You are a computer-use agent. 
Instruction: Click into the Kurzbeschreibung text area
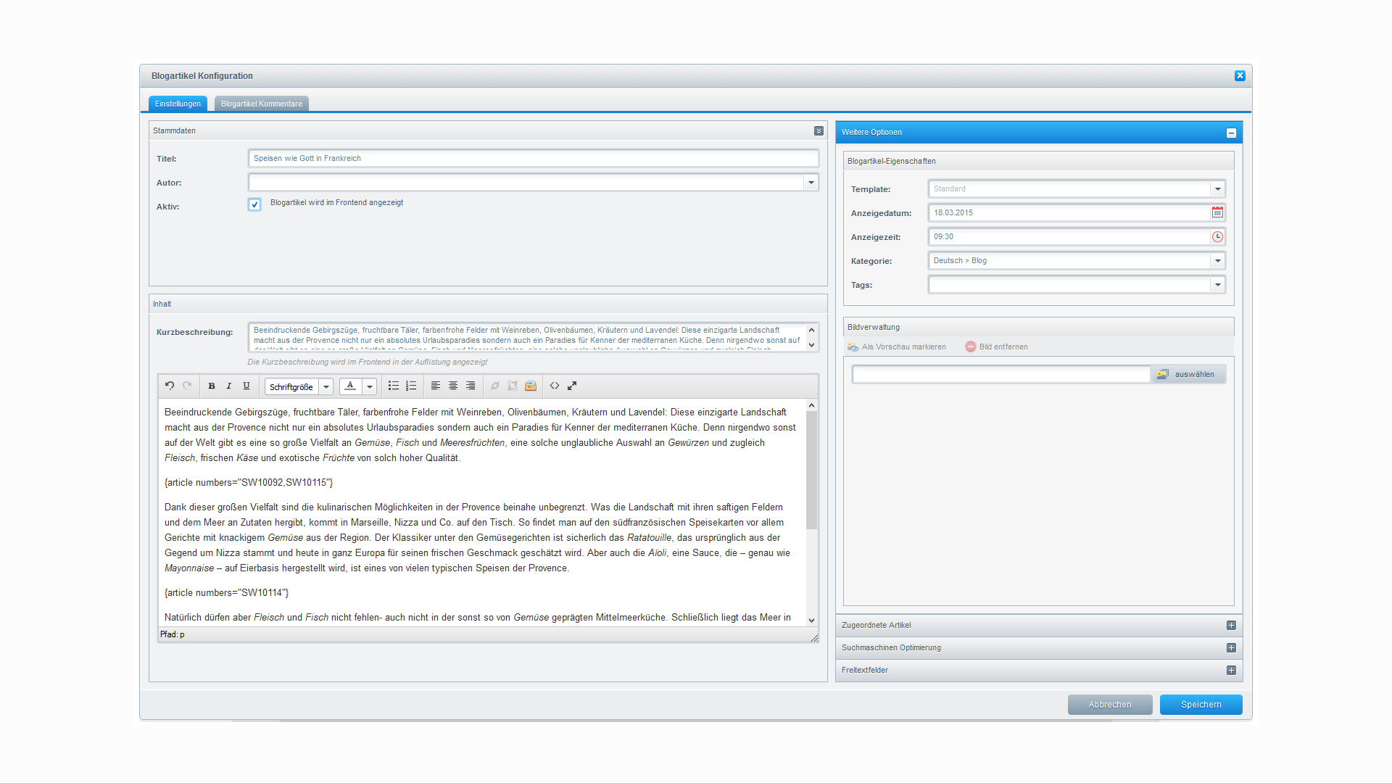coord(526,337)
